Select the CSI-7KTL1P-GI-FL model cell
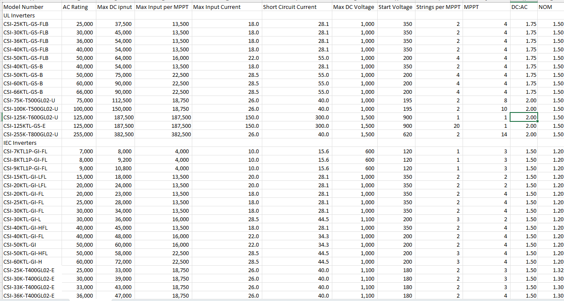Viewport: 564px width, 301px height. tap(25, 152)
